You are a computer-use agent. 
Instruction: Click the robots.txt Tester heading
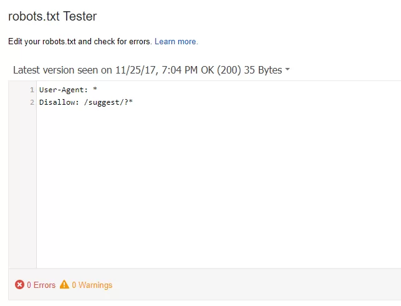52,16
